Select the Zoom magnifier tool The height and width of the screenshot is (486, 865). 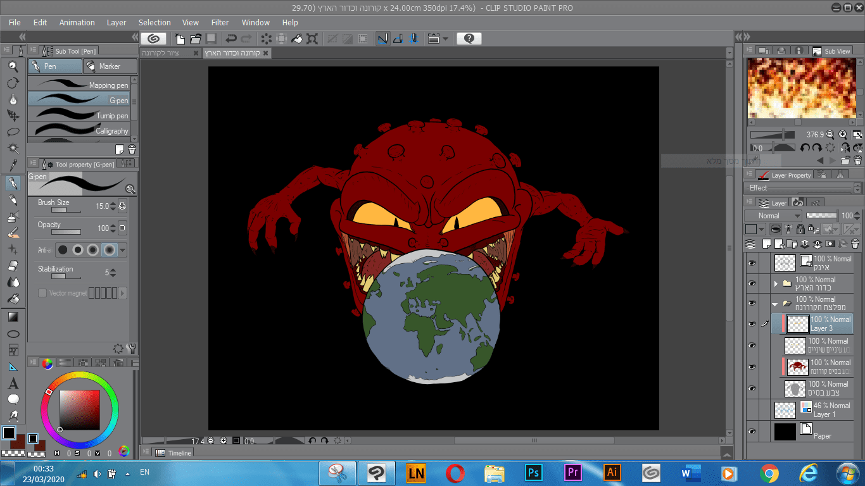(x=13, y=66)
